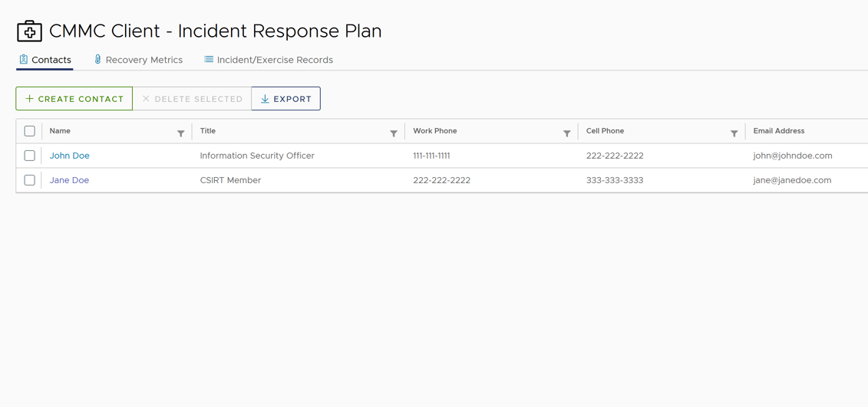Image resolution: width=868 pixels, height=407 pixels.
Task: Open the Incident/Exercise Records tab
Action: coord(275,60)
